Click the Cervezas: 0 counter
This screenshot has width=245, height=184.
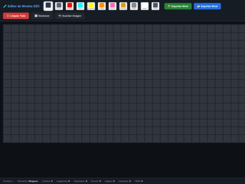click(x=124, y=181)
